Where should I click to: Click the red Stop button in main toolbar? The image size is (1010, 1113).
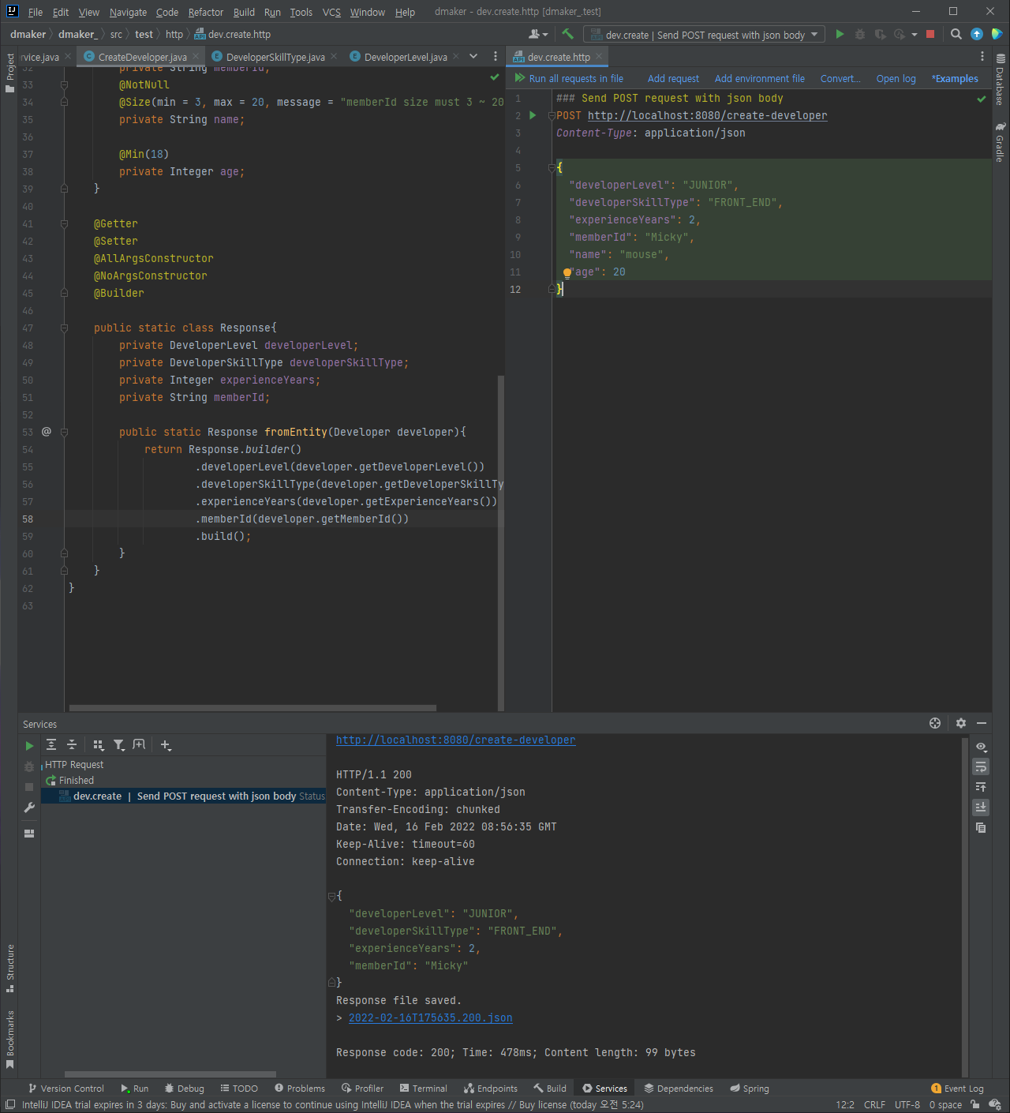[x=930, y=34]
